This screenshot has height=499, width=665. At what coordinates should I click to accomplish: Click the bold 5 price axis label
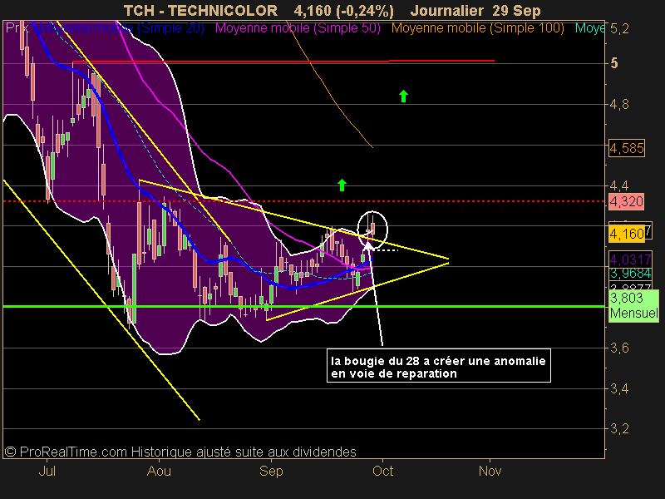(x=614, y=64)
